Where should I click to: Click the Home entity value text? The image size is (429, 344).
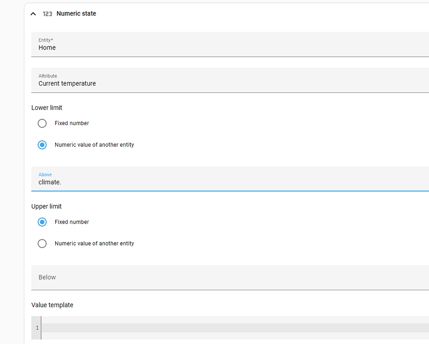pos(47,47)
